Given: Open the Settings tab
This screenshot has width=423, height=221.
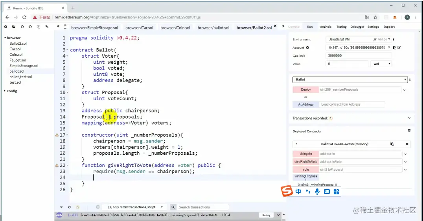Looking at the screenshot, I should [373, 27].
